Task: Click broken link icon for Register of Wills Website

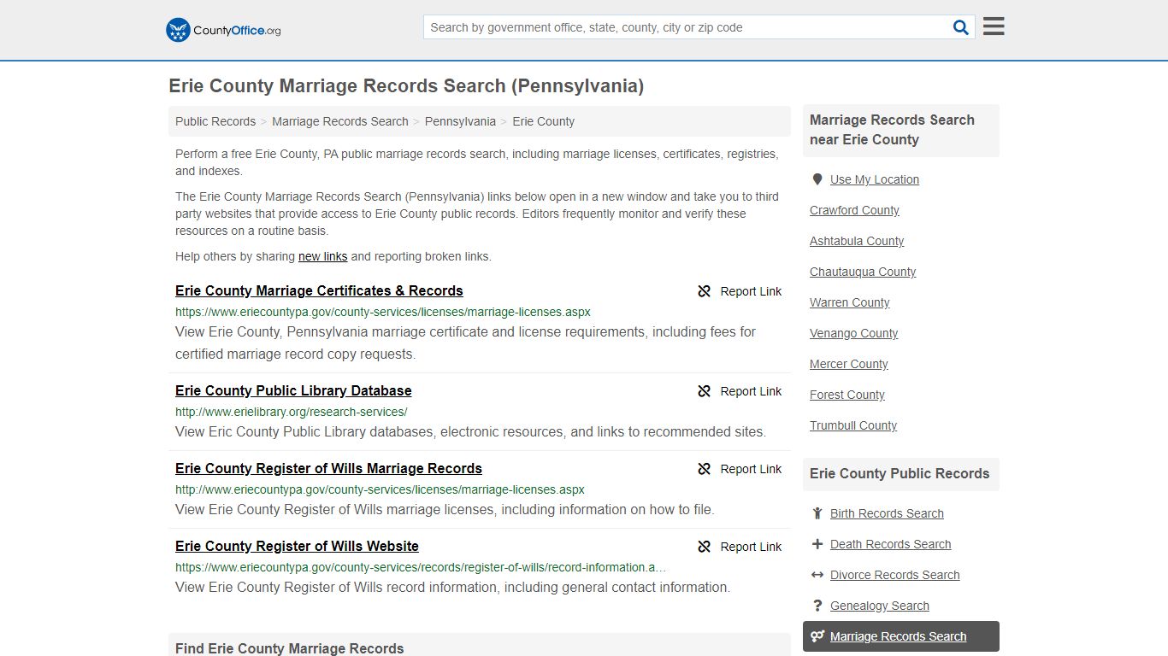Action: [705, 547]
